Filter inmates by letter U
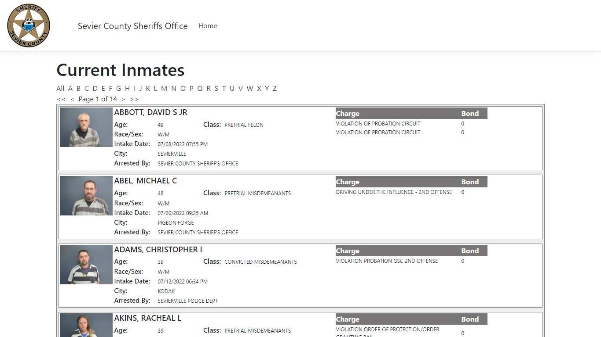The height and width of the screenshot is (337, 601). pyautogui.click(x=232, y=88)
